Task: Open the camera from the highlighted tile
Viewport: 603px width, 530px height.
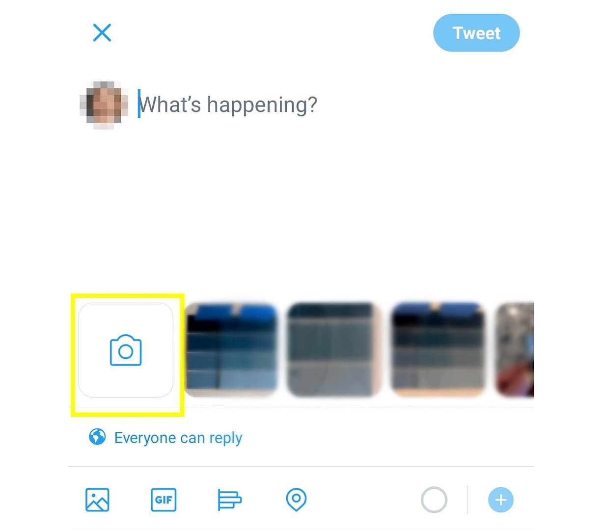Action: [x=126, y=350]
